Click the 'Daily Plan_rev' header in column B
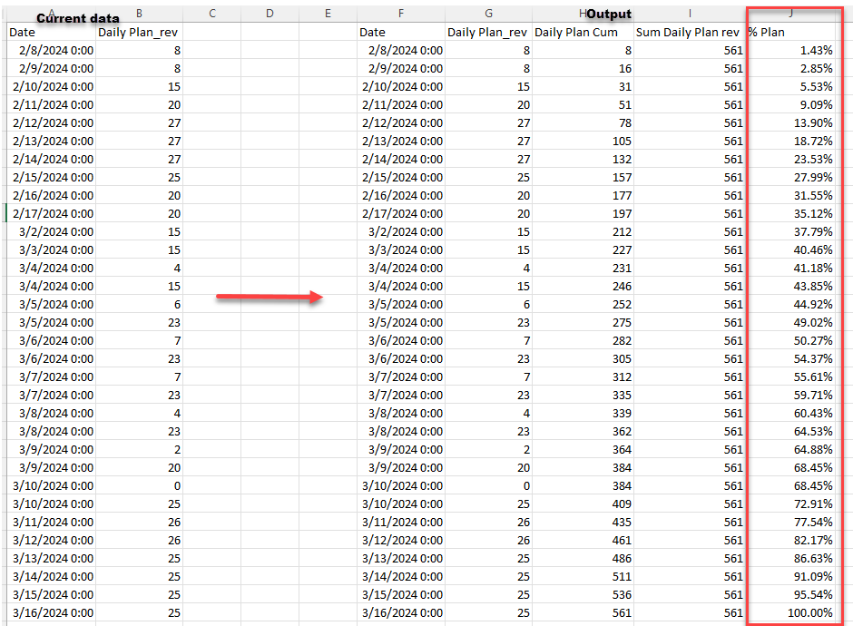Viewport: 853px width, 626px height. tap(139, 32)
